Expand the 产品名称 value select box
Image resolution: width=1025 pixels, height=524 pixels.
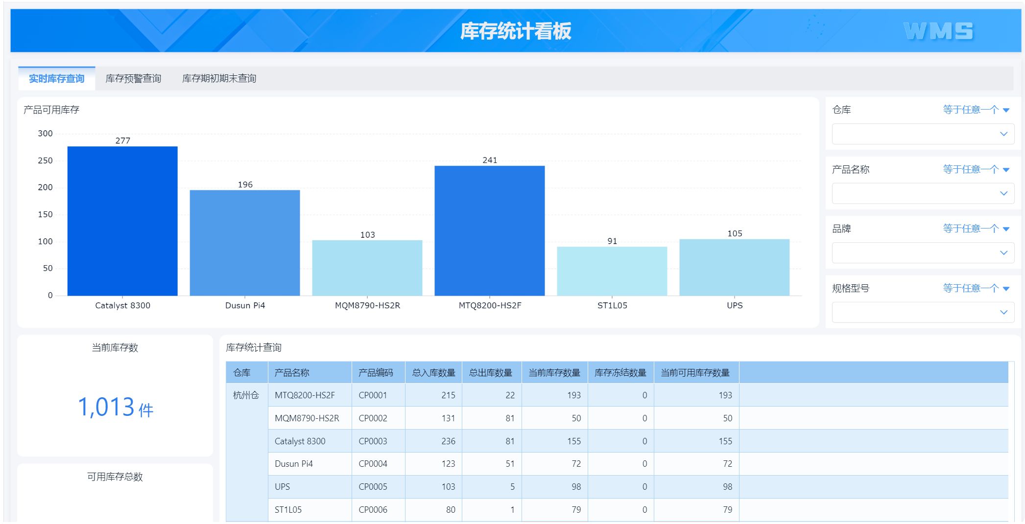(923, 193)
